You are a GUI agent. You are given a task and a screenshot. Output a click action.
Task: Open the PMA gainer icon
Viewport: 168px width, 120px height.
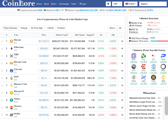coord(163,56)
